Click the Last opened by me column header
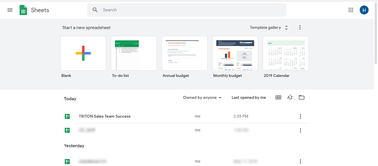This screenshot has width=378, height=166. (x=249, y=97)
